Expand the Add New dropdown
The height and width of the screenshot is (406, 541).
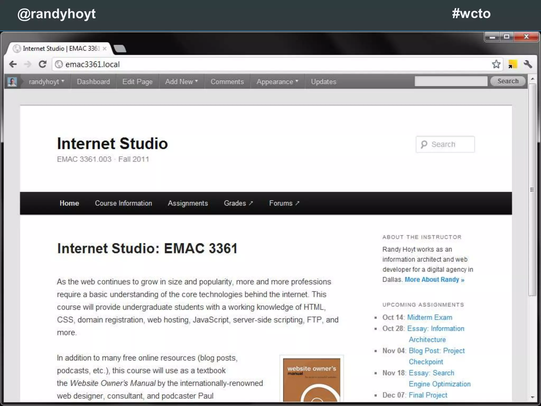click(x=181, y=82)
